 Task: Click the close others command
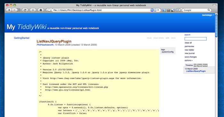point(159,38)
